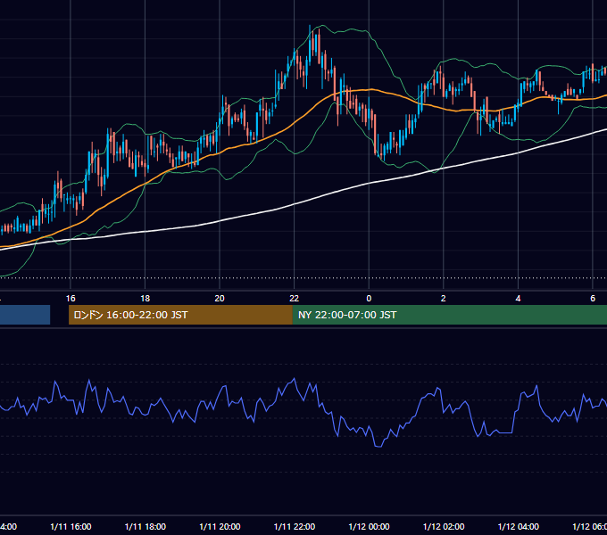Image resolution: width=607 pixels, height=535 pixels.
Task: Select the blue session bar left of ロンドン
Action: click(25, 315)
